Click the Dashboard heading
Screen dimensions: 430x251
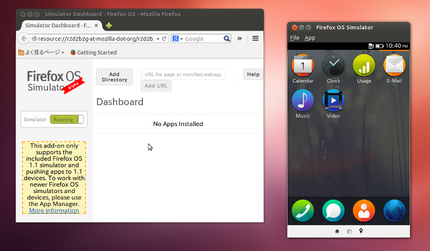(120, 102)
